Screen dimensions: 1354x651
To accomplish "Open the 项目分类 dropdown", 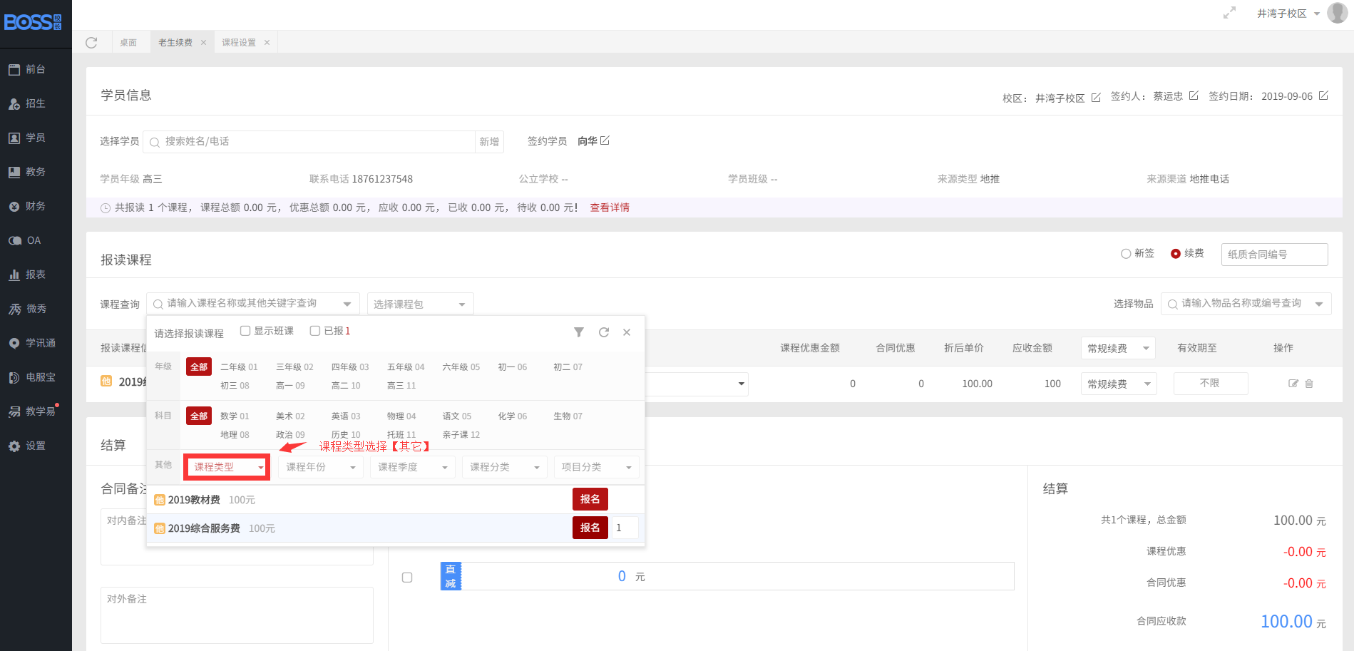I will click(x=597, y=467).
